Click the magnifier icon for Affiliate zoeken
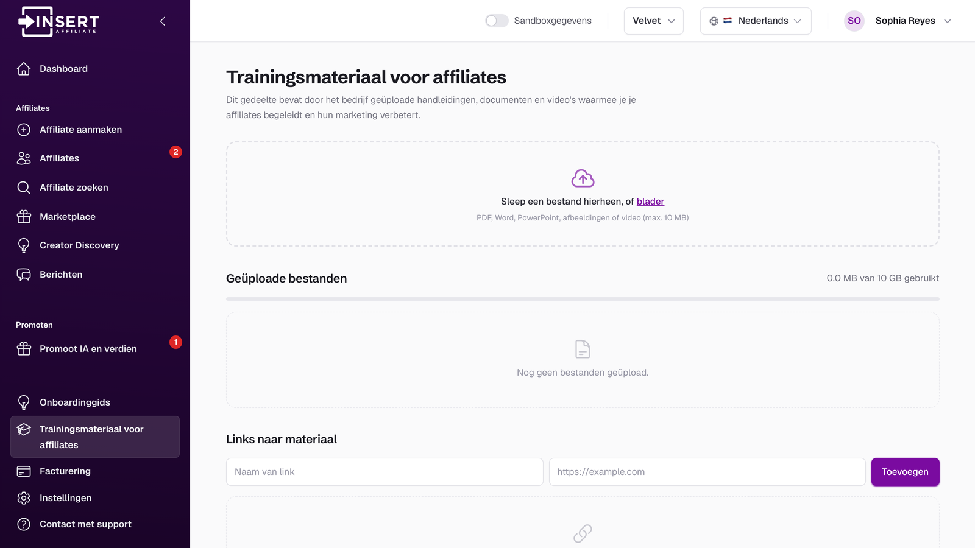 point(24,188)
